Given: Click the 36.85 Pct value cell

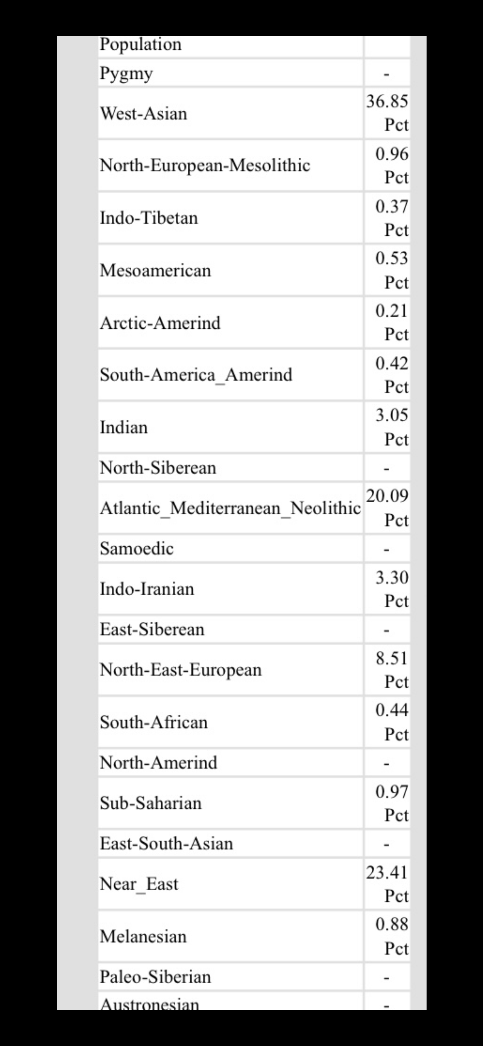Looking at the screenshot, I should coord(387,113).
